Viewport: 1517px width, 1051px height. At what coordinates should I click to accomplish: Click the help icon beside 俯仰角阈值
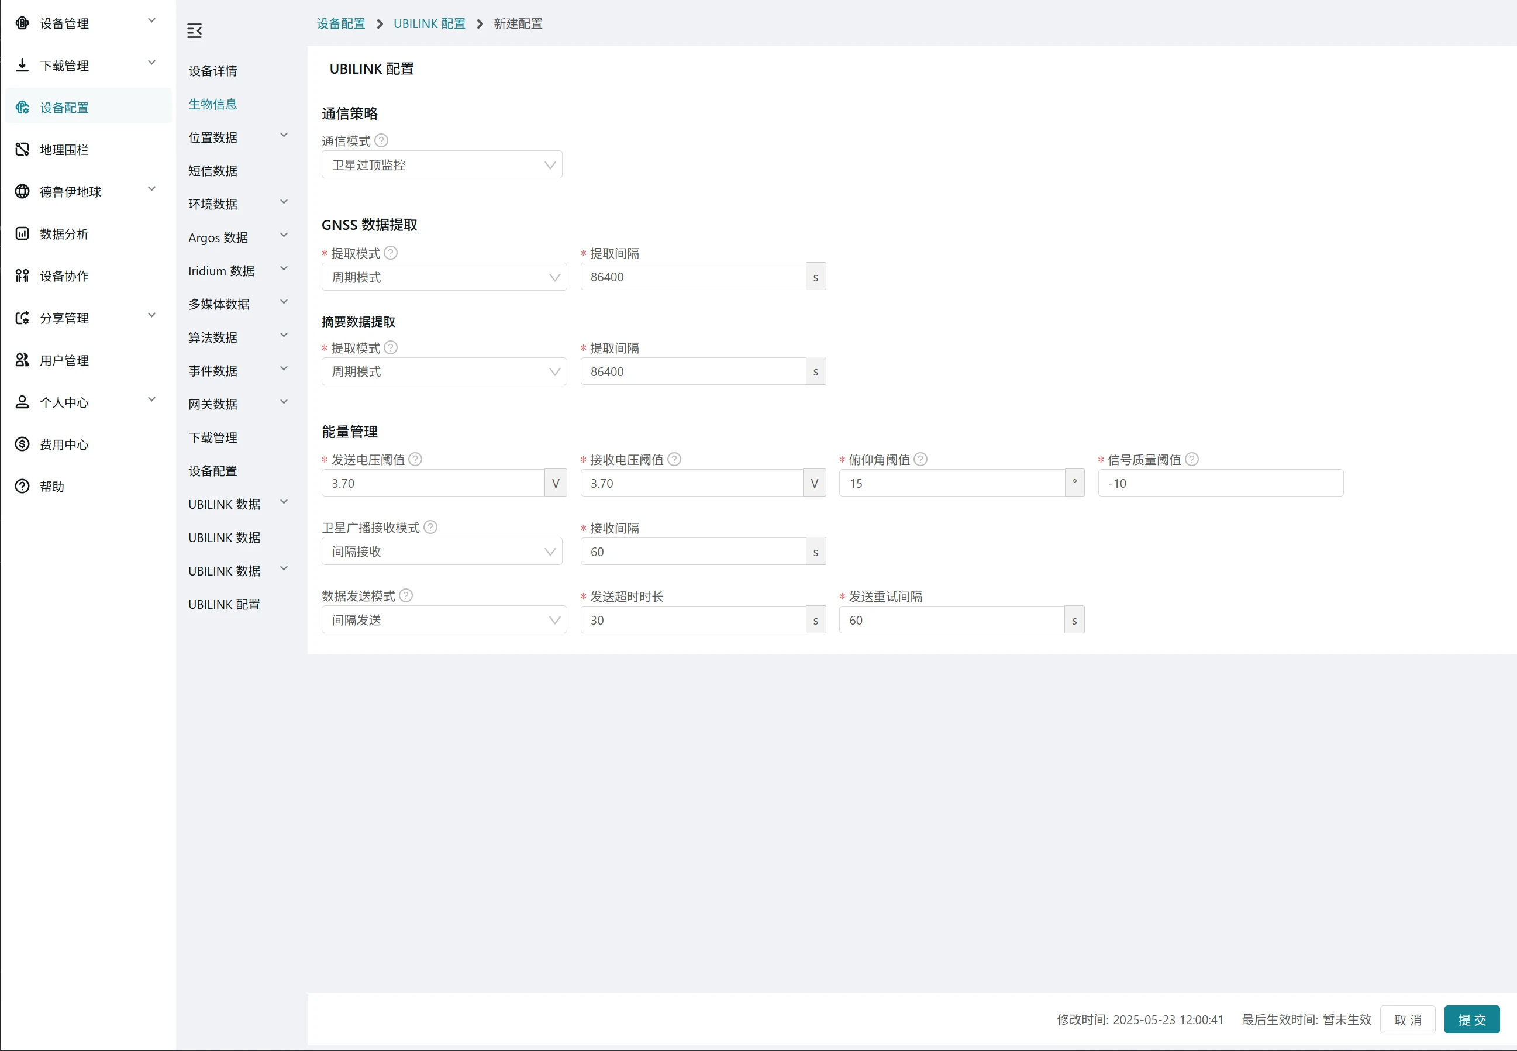coord(920,459)
